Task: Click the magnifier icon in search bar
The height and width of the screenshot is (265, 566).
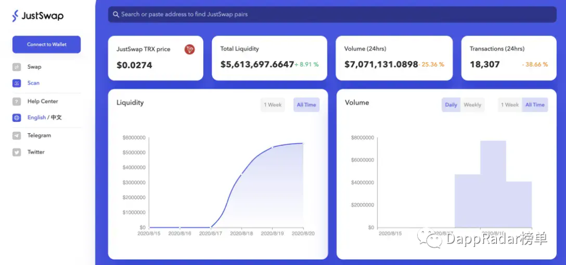Action: 116,15
